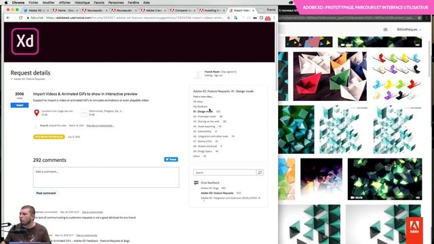
Task: Switch to the Twitter Adobe XD tab
Action: [x=35, y=10]
